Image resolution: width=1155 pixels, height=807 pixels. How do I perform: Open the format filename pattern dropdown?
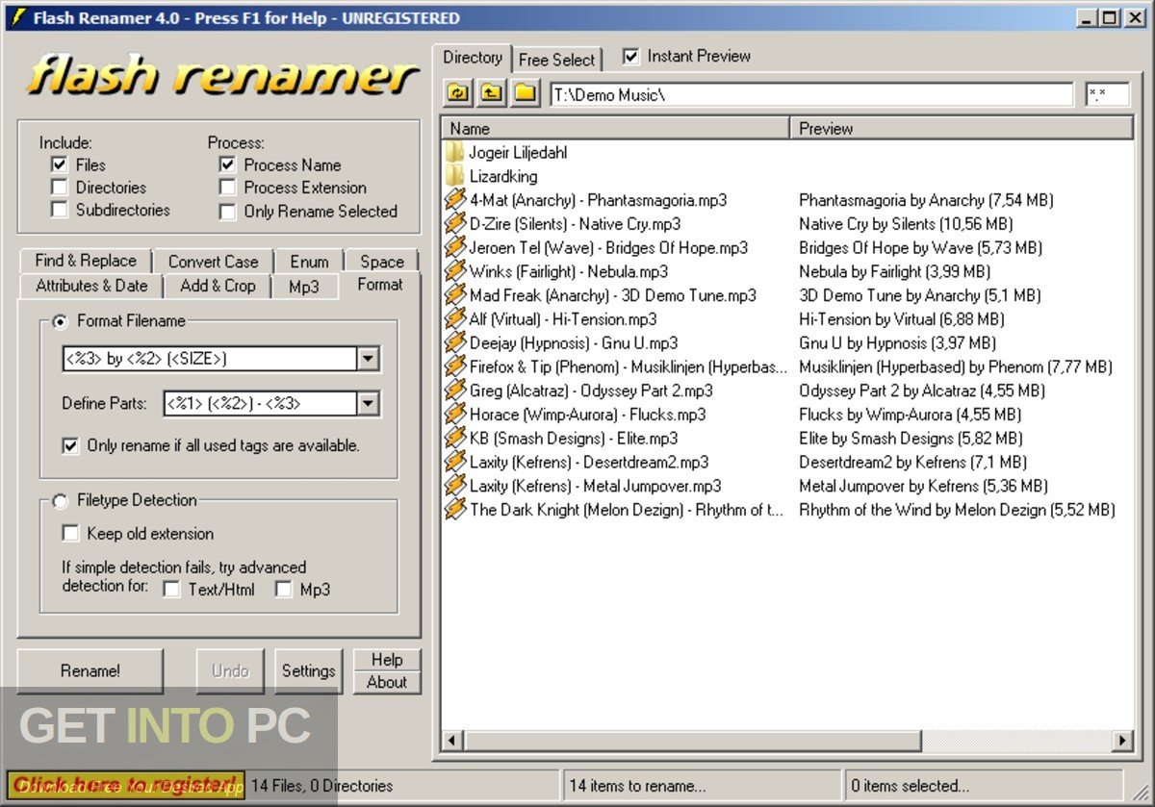(x=368, y=359)
